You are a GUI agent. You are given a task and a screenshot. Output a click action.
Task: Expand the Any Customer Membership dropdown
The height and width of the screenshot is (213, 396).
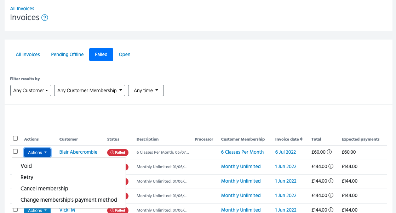click(x=90, y=90)
